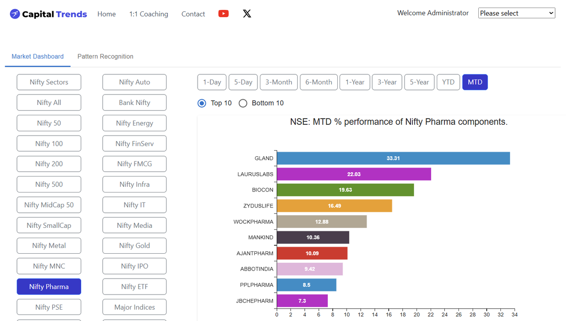Select the Top 10 radio button

[202, 103]
